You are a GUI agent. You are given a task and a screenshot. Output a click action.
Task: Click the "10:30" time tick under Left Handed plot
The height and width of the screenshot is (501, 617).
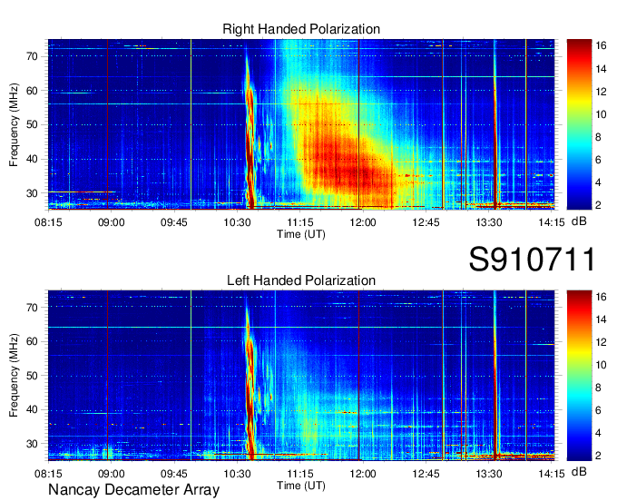tap(237, 474)
